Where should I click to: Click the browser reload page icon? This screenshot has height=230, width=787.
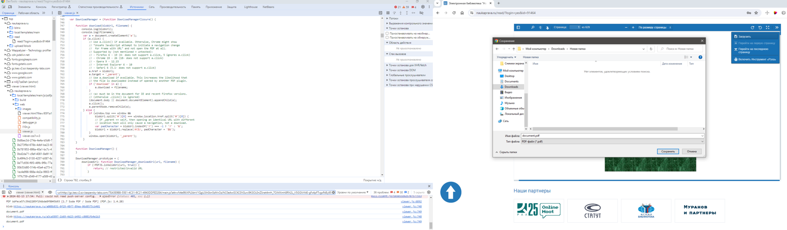click(x=454, y=13)
